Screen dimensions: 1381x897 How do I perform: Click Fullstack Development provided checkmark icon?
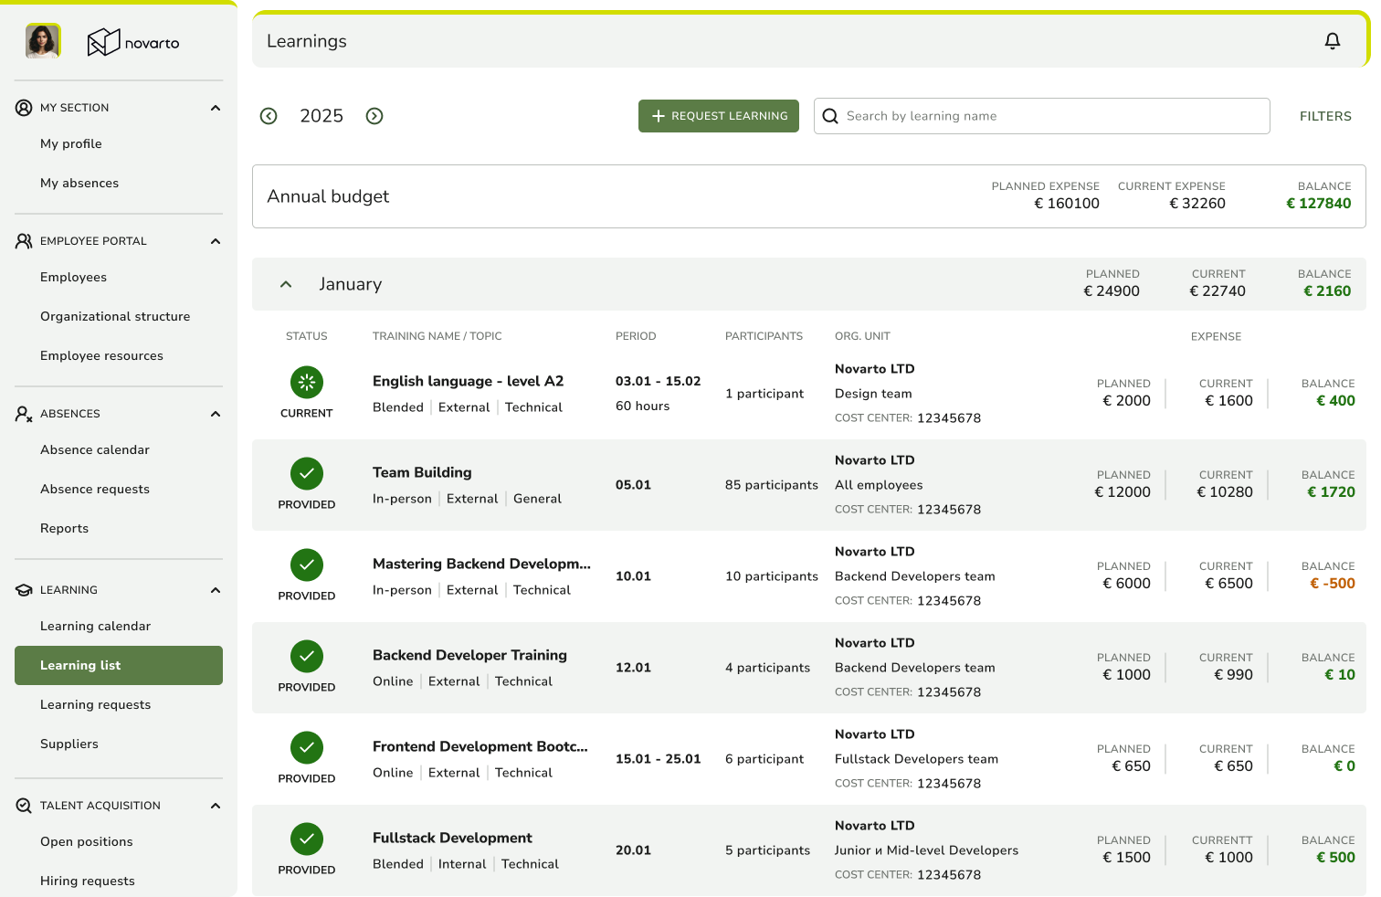click(x=307, y=839)
